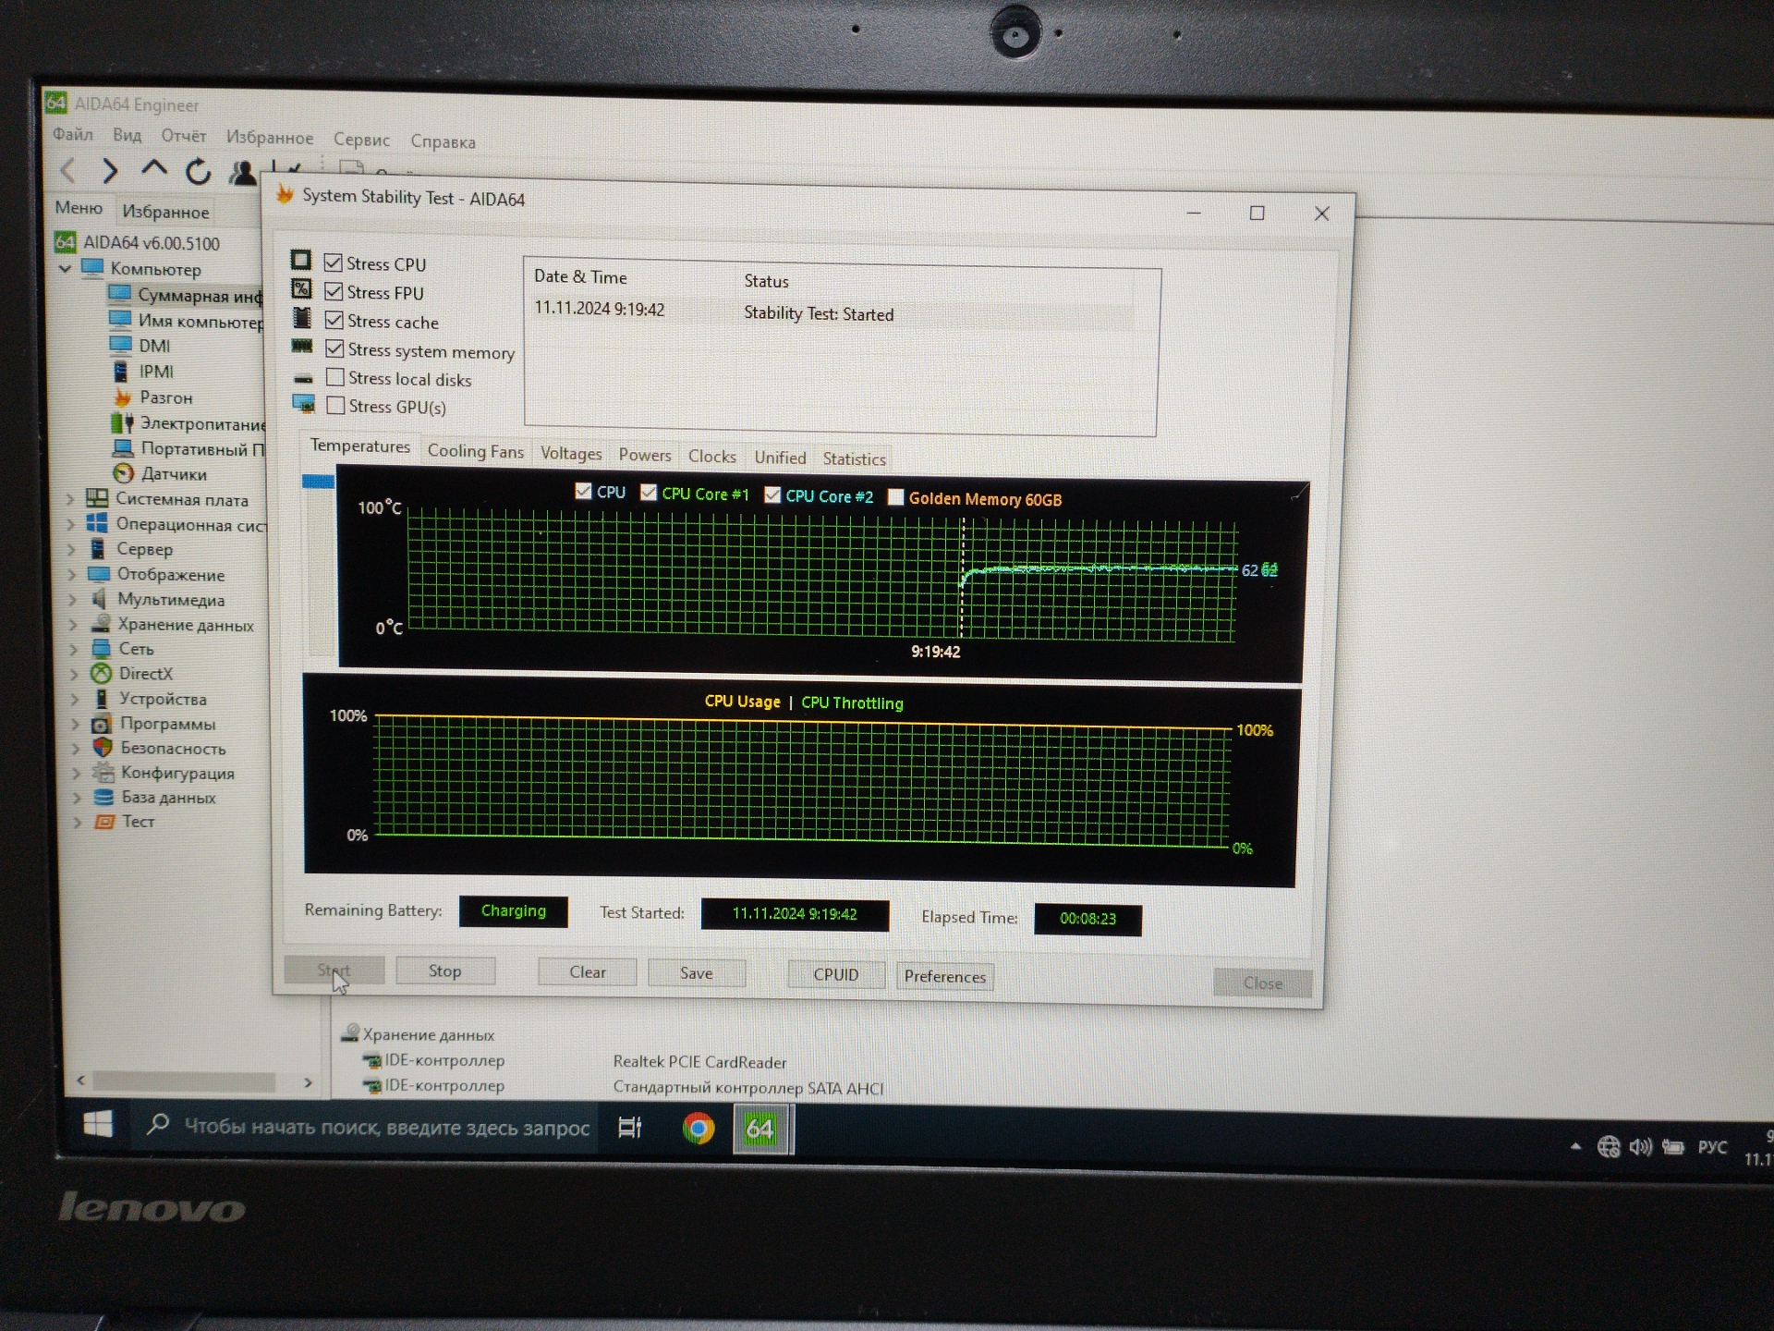
Task: Select the Устройства icon
Action: (102, 699)
